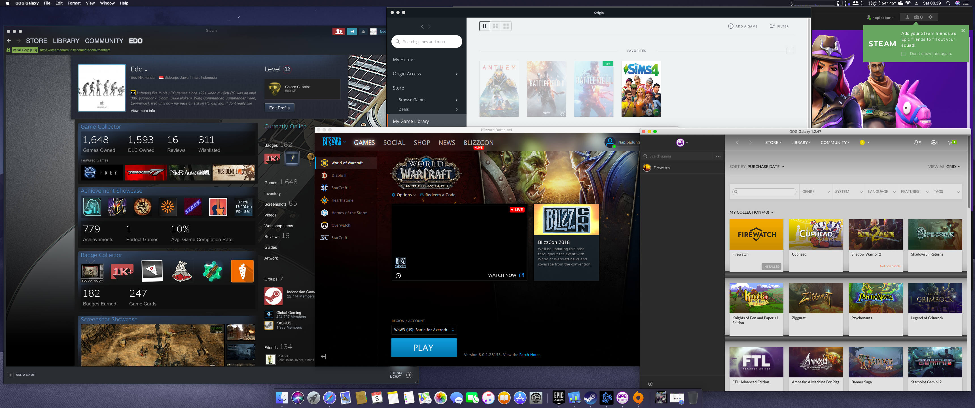Expand napikabur account menu in Epic launcher

tap(881, 17)
